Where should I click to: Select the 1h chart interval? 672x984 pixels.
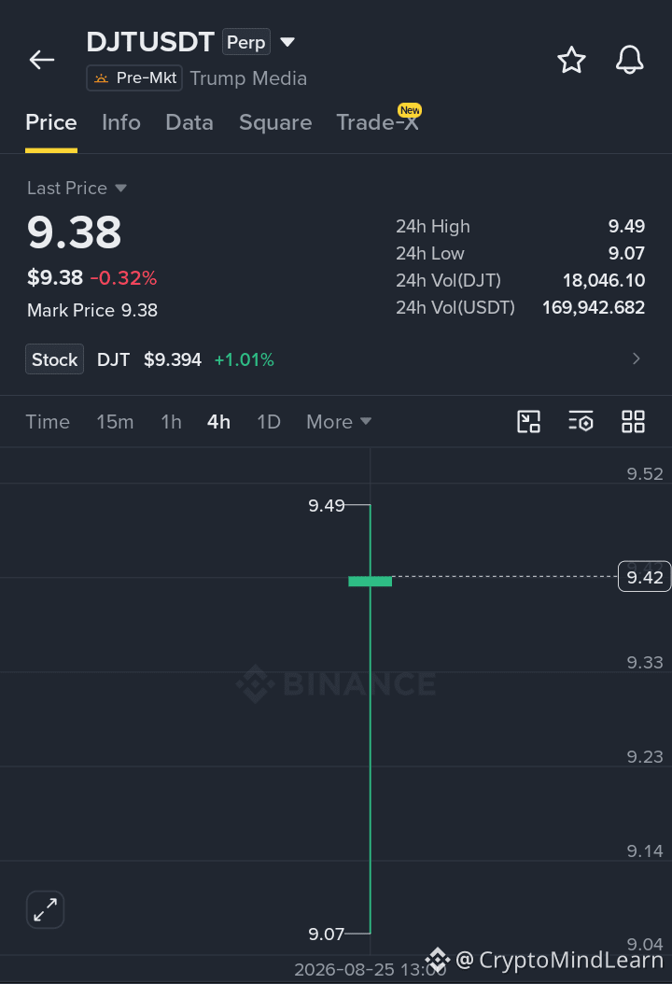point(171,422)
